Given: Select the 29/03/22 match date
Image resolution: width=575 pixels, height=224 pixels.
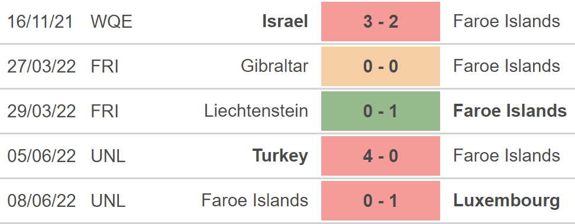Looking at the screenshot, I should pos(41,111).
